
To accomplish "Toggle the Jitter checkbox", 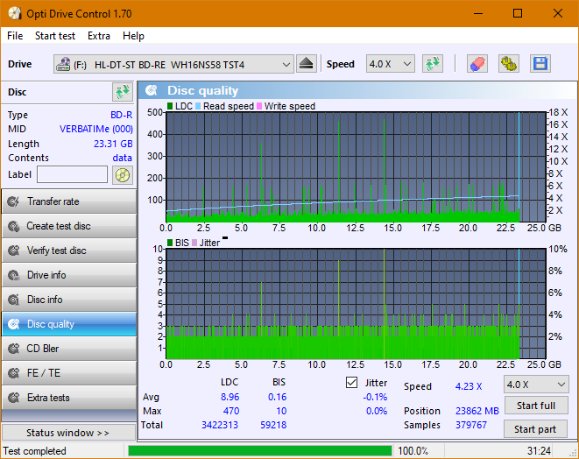I will 351,382.
